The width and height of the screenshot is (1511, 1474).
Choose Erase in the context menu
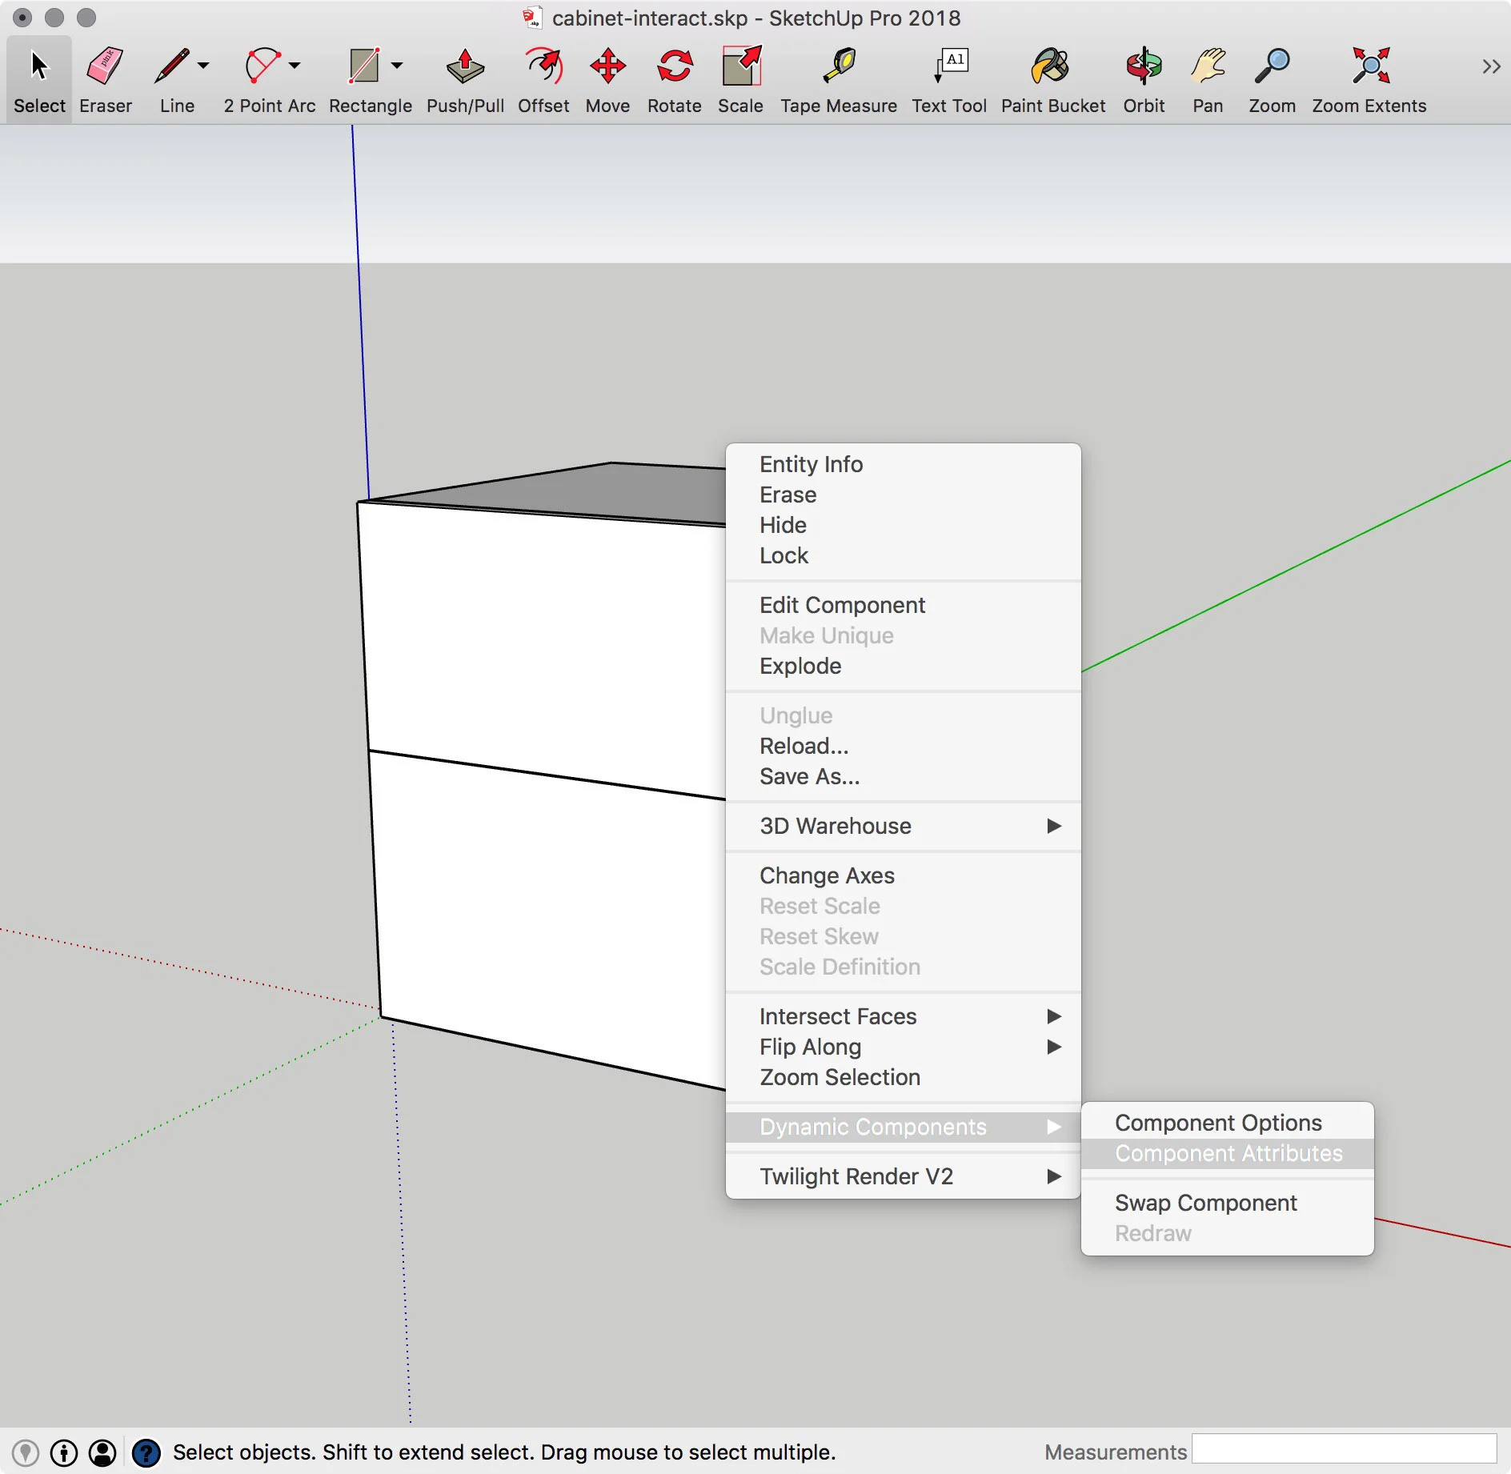click(903, 495)
